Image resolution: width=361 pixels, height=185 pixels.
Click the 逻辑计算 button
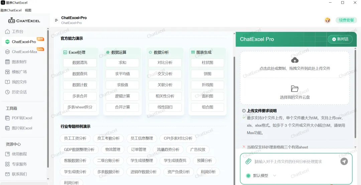122,96
